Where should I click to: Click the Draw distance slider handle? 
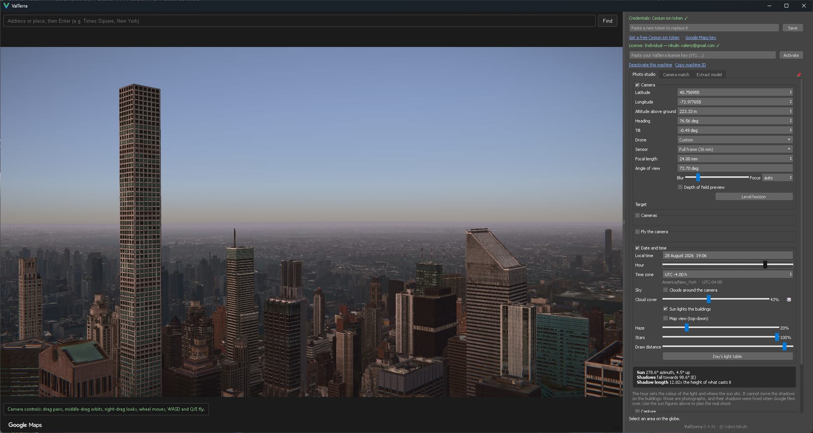click(x=785, y=347)
